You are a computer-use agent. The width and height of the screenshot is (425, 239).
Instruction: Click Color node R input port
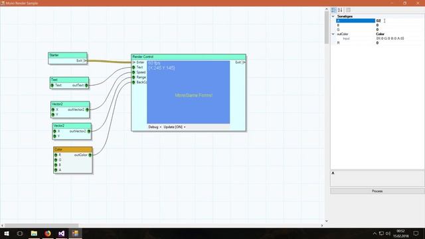point(56,155)
